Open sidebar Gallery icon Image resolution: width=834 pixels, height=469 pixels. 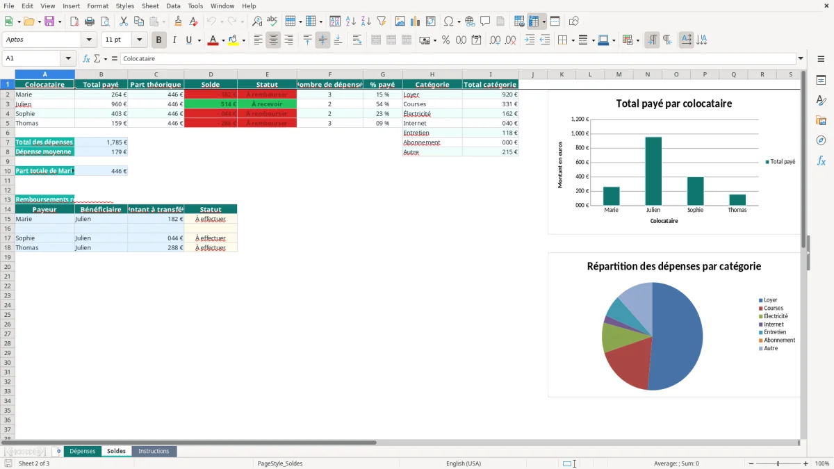pyautogui.click(x=821, y=120)
